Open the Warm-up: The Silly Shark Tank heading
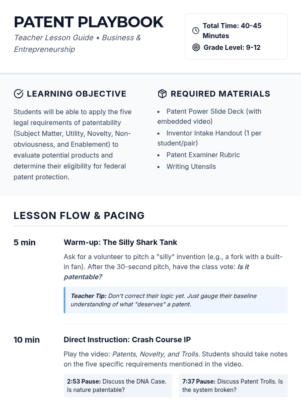Image resolution: width=301 pixels, height=401 pixels. click(120, 242)
